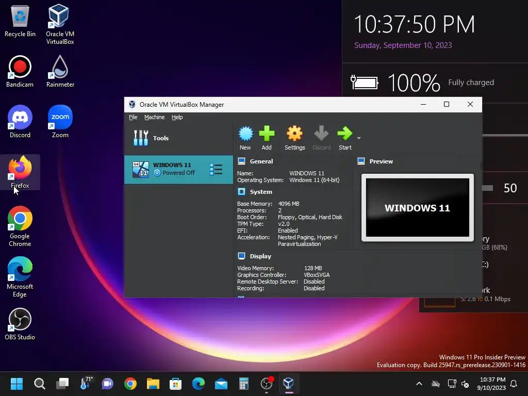Click the '4096 MB' base memory value
This screenshot has height=396, width=528.
click(289, 204)
